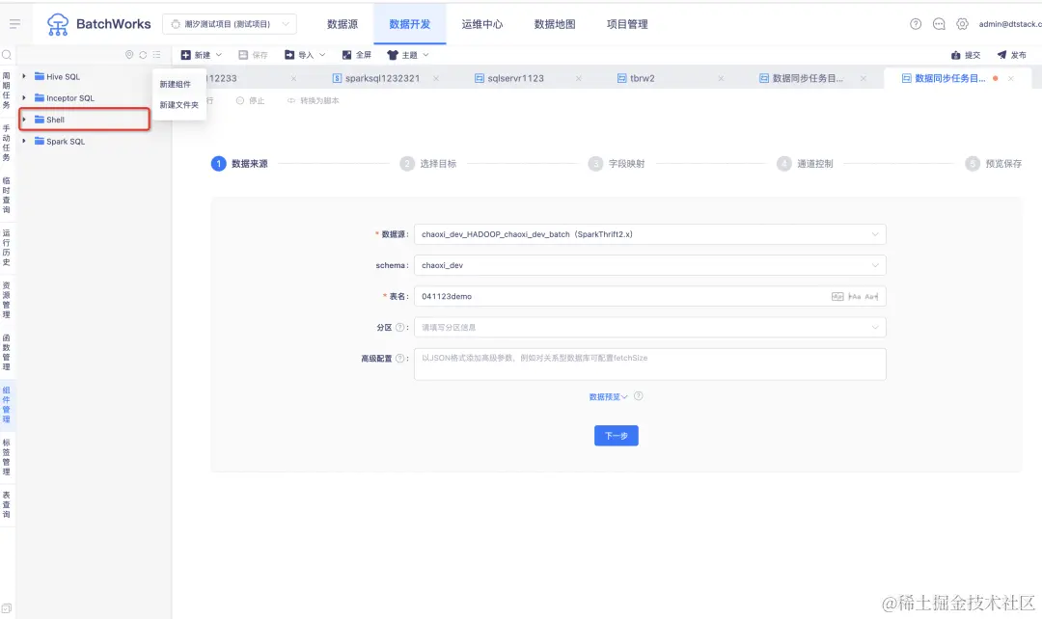Click the locate pin icon above task tree
Viewport: 1042px width, 619px height.
[x=129, y=54]
